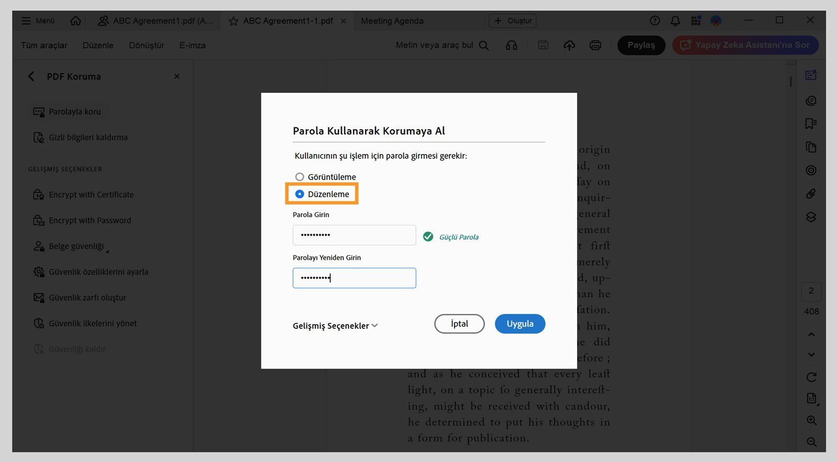Open the comments panel icon
Screen dimensions: 837x462
[811, 100]
